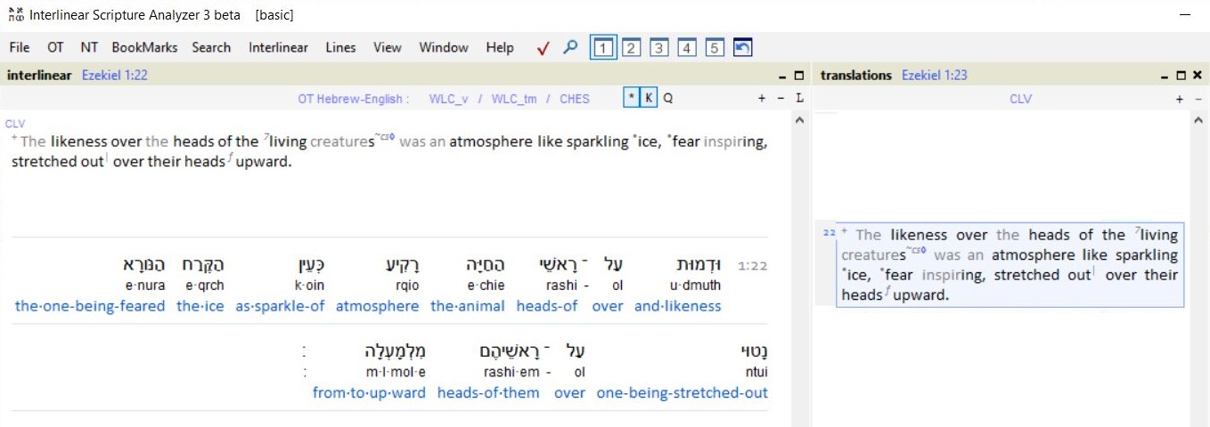
Task: Toggle the K option in interlinear panel
Action: [x=649, y=99]
